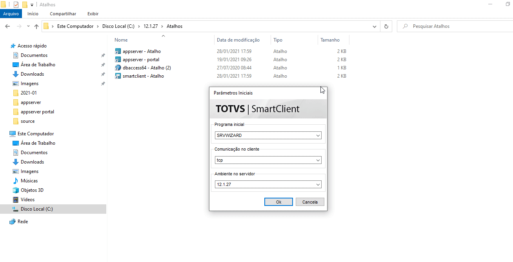Click the Acesso rápido star icon

(x=13, y=46)
